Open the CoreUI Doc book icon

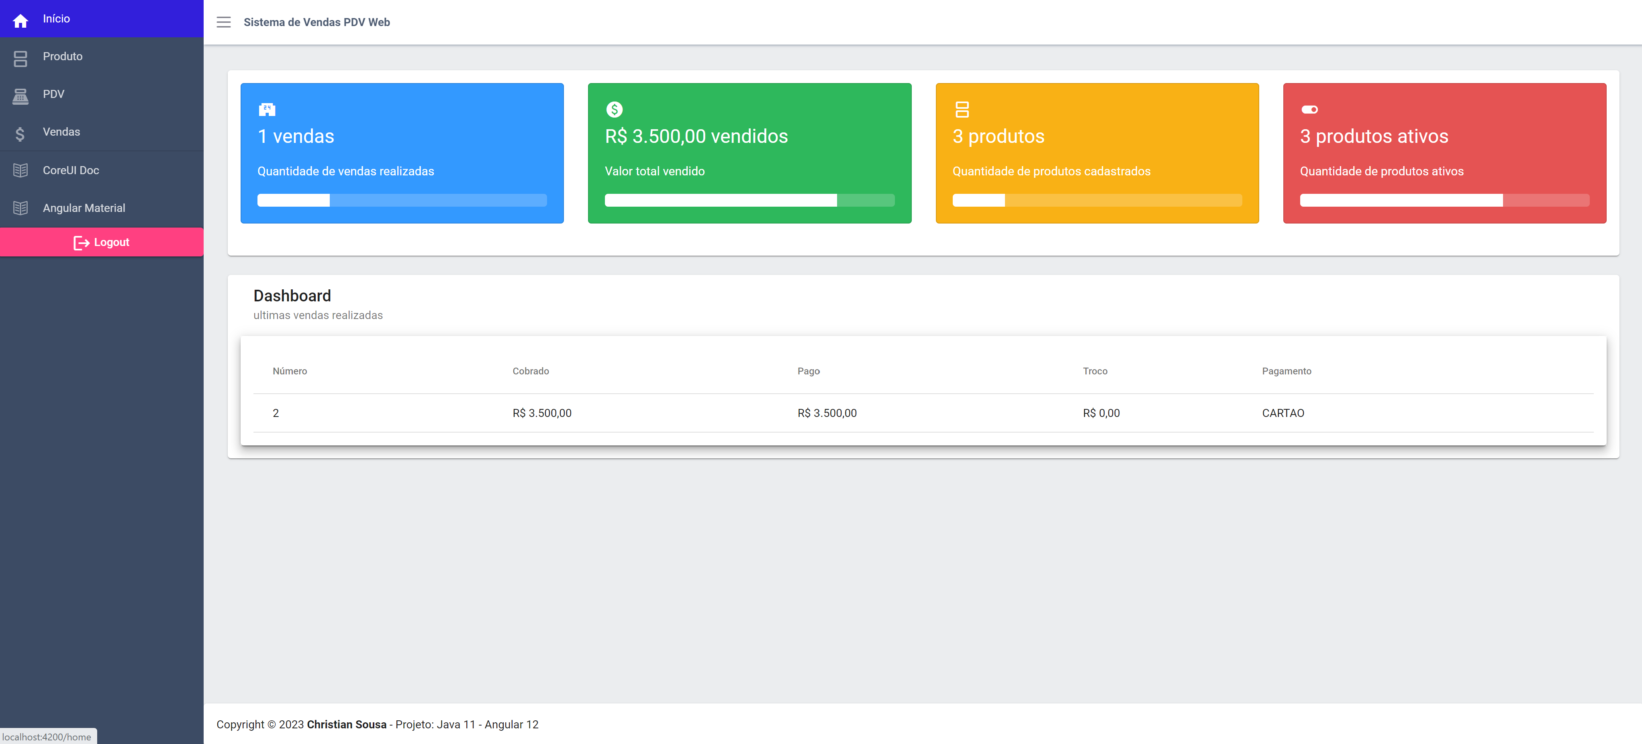point(20,170)
